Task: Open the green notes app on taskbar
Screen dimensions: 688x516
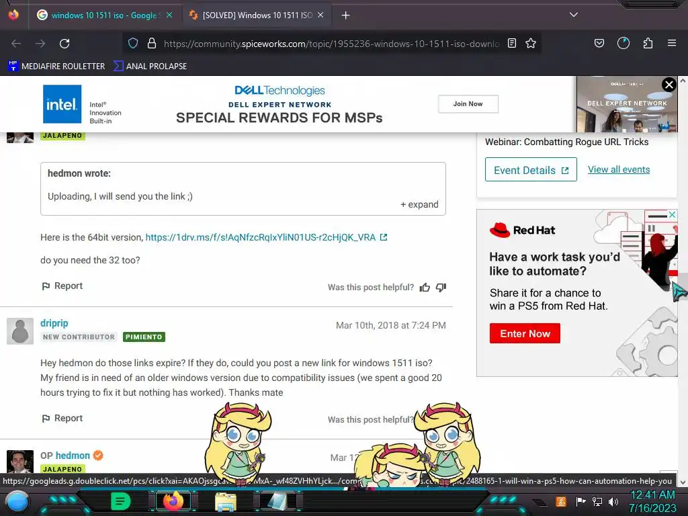Action: (x=121, y=501)
